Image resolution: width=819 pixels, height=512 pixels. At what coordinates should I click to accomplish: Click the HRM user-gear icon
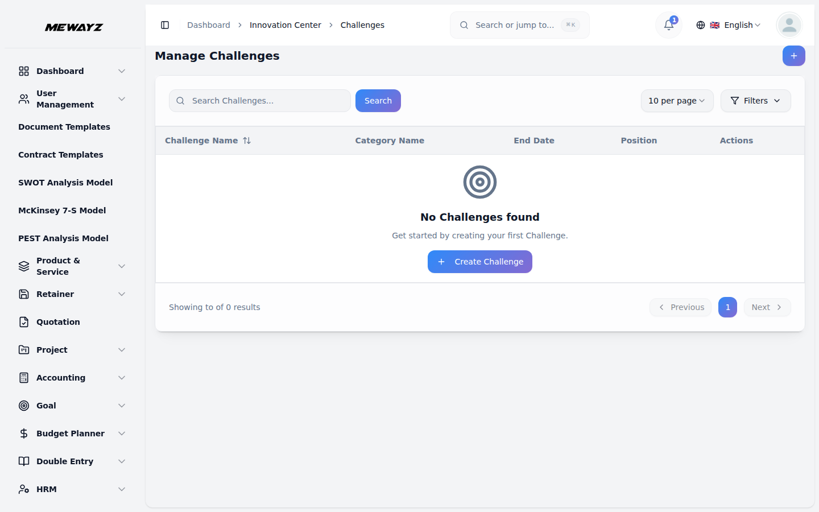[x=24, y=489]
